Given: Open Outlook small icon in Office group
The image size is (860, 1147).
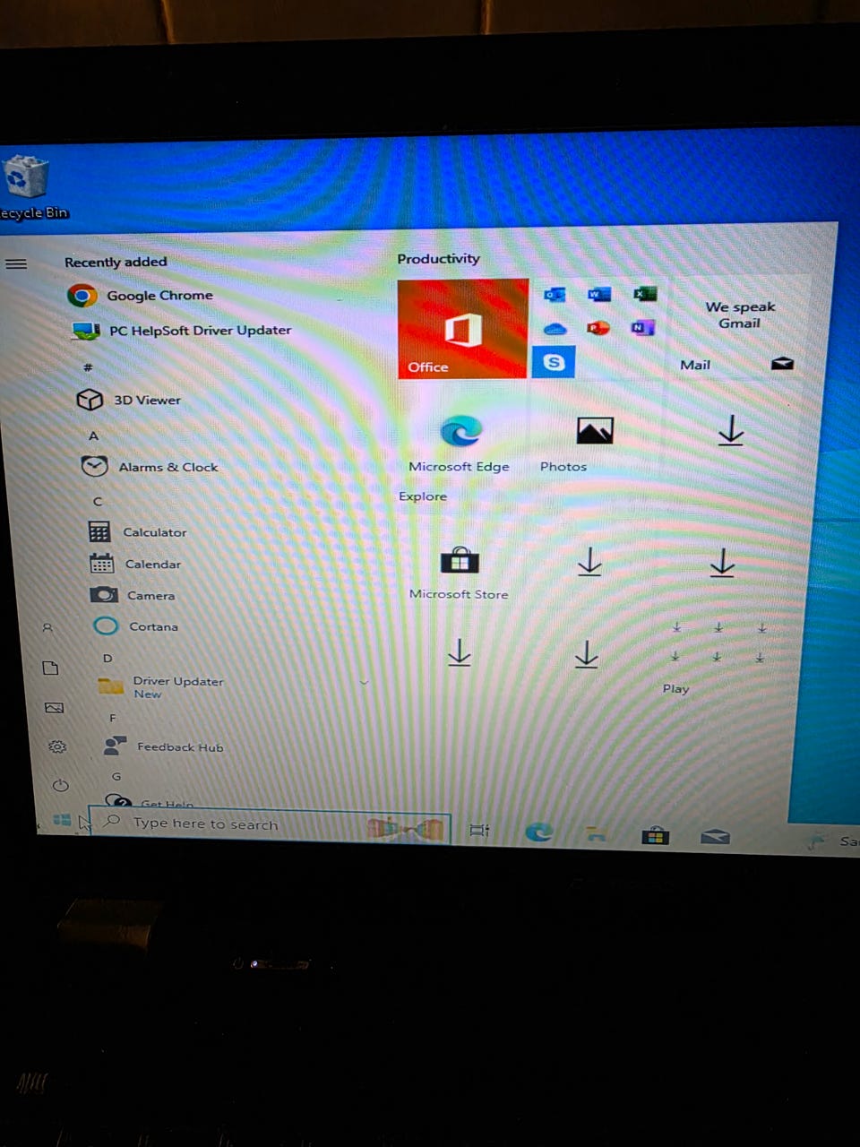Looking at the screenshot, I should coord(555,294).
